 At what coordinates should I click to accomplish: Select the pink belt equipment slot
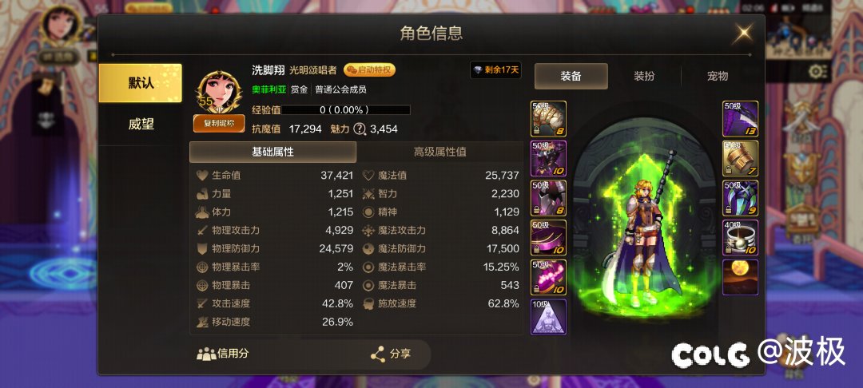548,237
